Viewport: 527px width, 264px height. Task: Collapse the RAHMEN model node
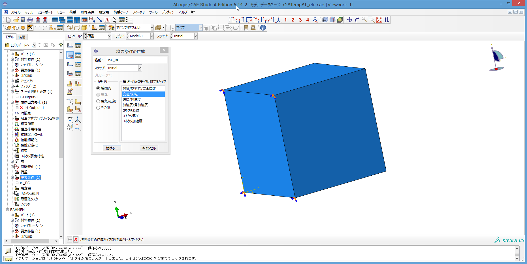click(8, 210)
